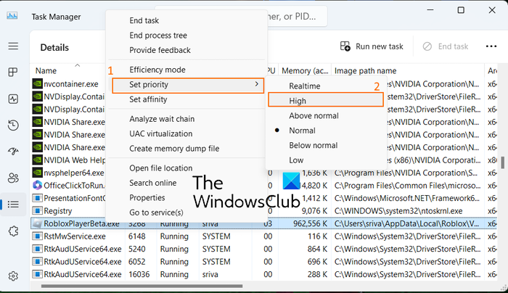Open the Details list icon in sidebar
Screen dimensions: 508x293
(13, 205)
